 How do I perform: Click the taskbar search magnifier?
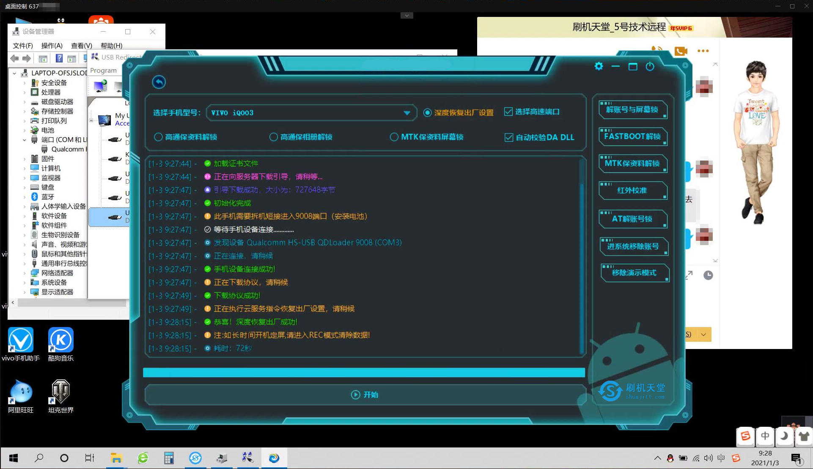[x=39, y=458]
